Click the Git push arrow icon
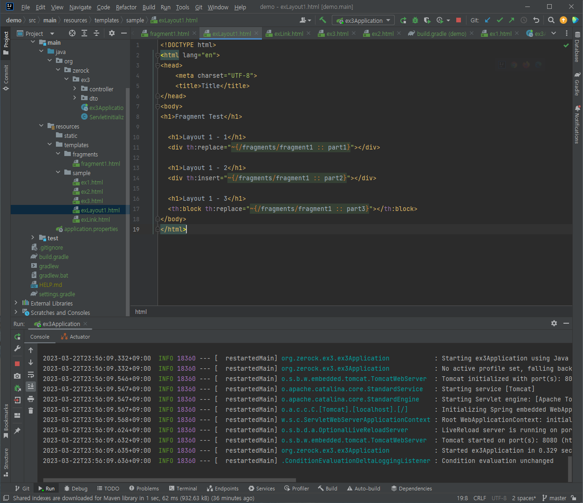The height and width of the screenshot is (503, 583). coord(512,20)
